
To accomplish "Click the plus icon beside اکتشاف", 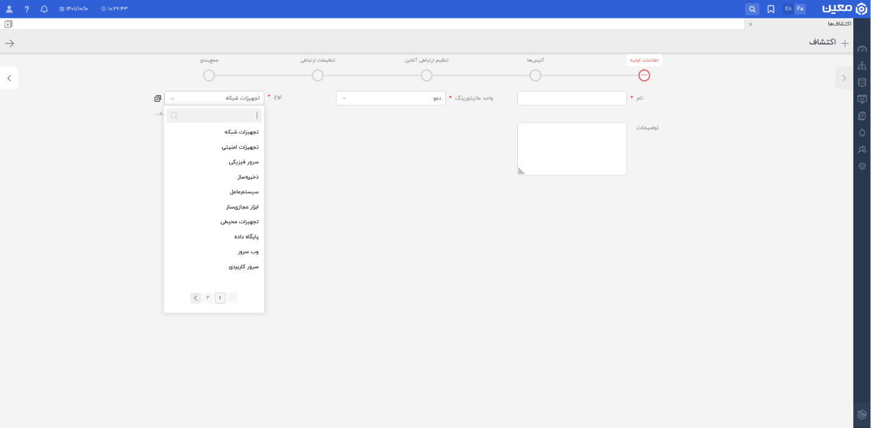I will coord(845,43).
